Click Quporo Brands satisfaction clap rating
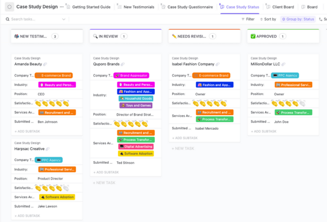Viewport: 327px width, 222px height. tap(131, 124)
